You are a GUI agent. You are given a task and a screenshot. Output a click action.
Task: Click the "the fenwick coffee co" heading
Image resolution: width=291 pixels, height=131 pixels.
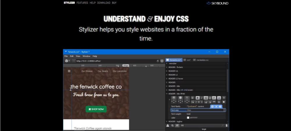coord(96,87)
